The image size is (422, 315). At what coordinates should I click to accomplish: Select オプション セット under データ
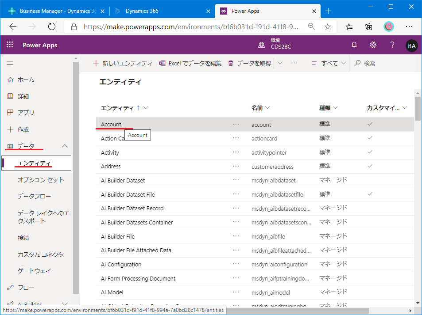pyautogui.click(x=41, y=180)
